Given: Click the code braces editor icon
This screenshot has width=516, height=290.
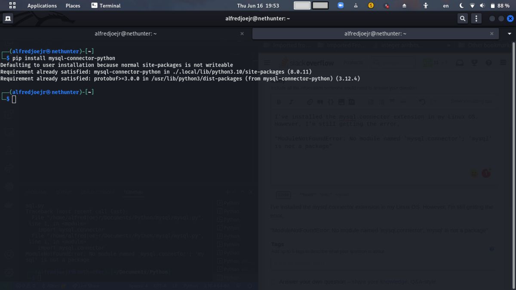Looking at the screenshot, I should pos(331,102).
